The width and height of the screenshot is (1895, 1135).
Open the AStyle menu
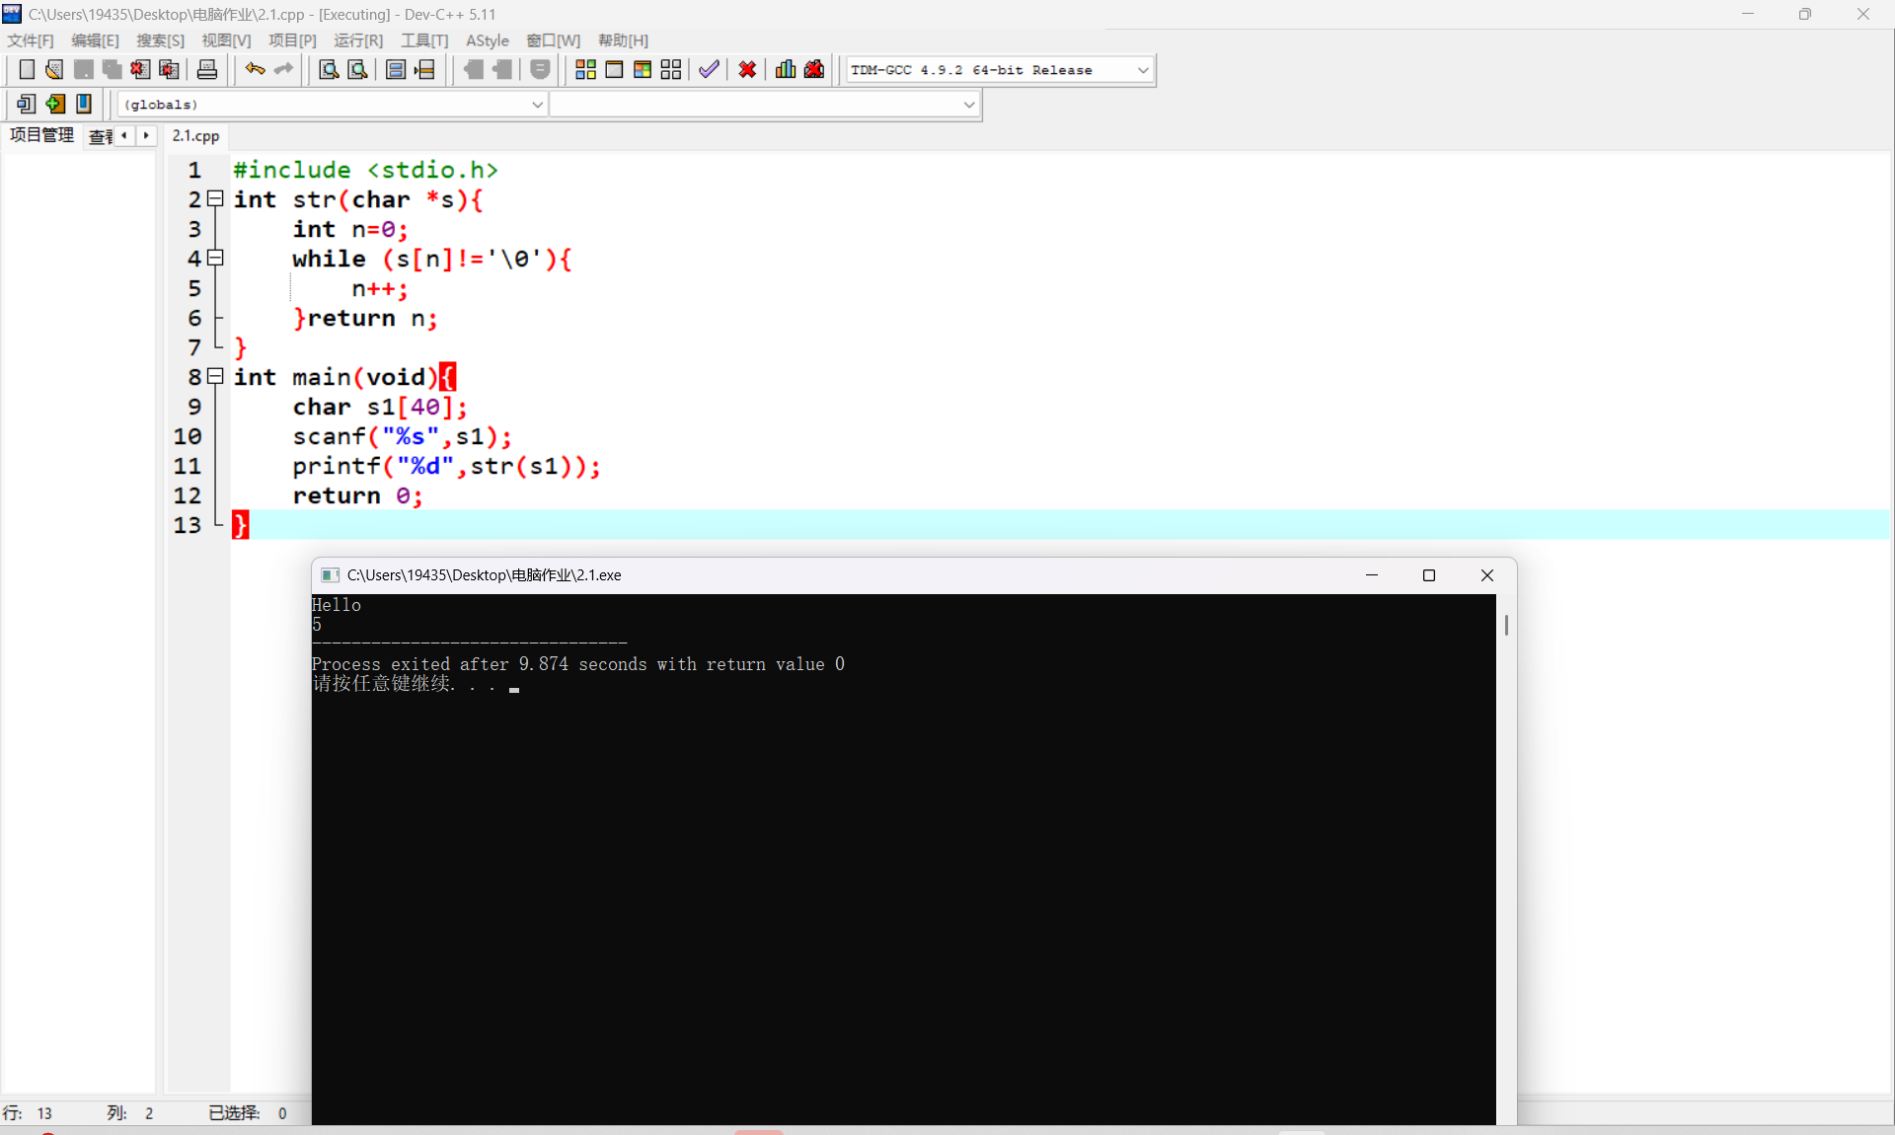coord(487,40)
